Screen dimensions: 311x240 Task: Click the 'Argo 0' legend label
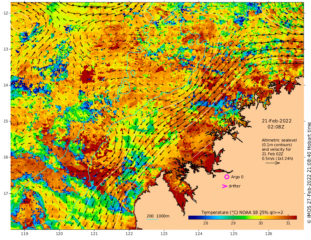pos(237,177)
